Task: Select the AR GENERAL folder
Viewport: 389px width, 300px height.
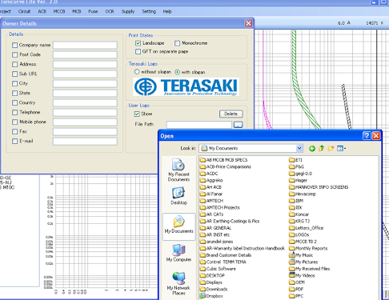Action: pos(215,228)
